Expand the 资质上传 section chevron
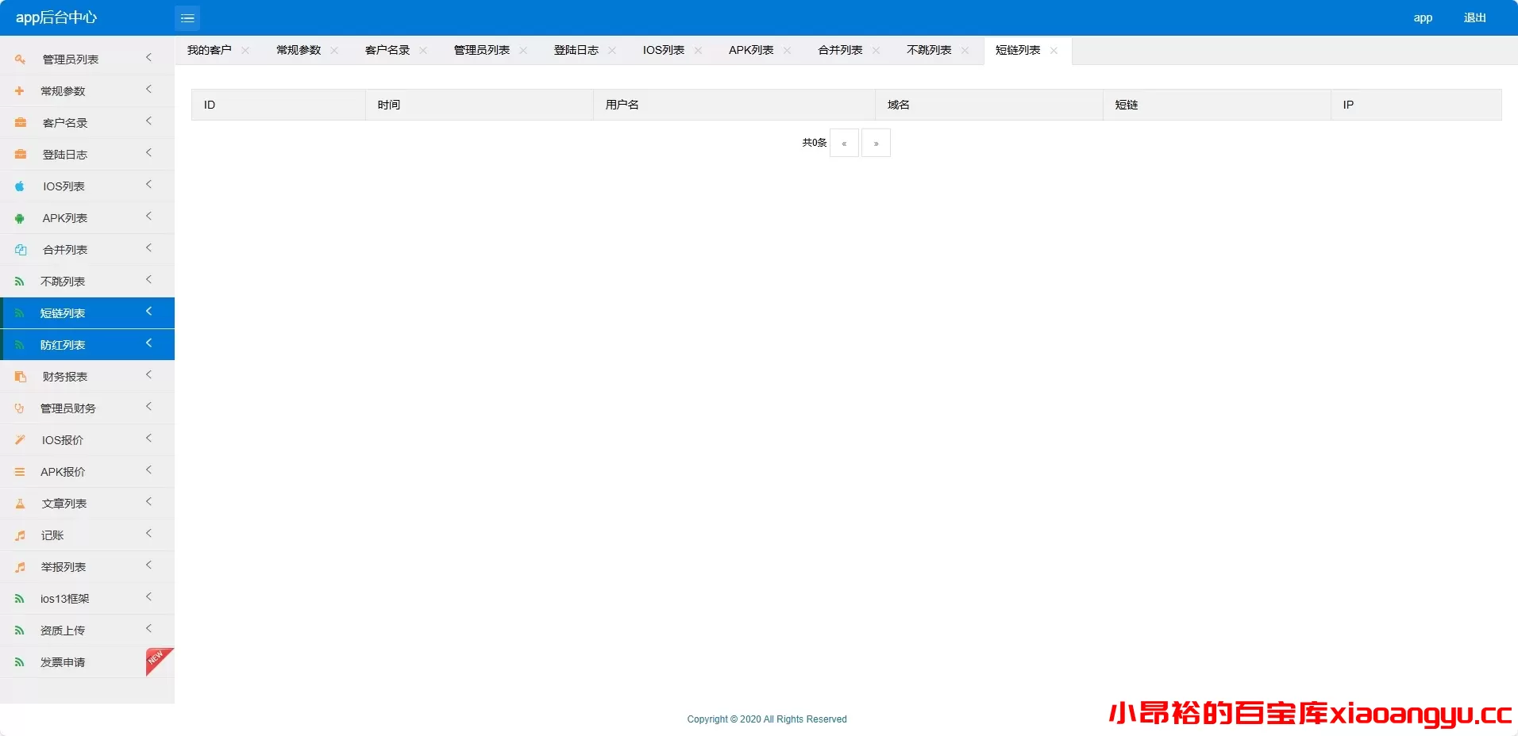The width and height of the screenshot is (1518, 736). click(x=148, y=629)
